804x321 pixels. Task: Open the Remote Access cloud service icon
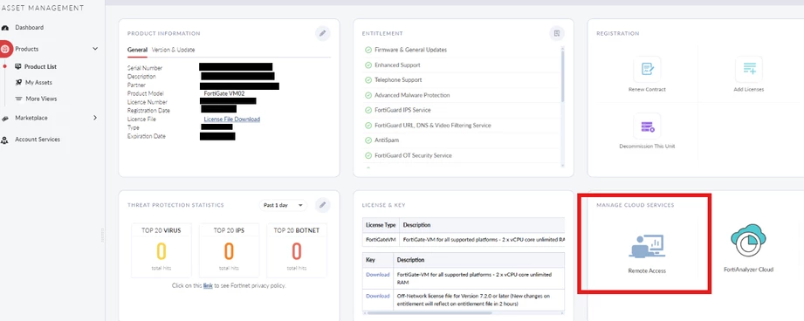(647, 247)
